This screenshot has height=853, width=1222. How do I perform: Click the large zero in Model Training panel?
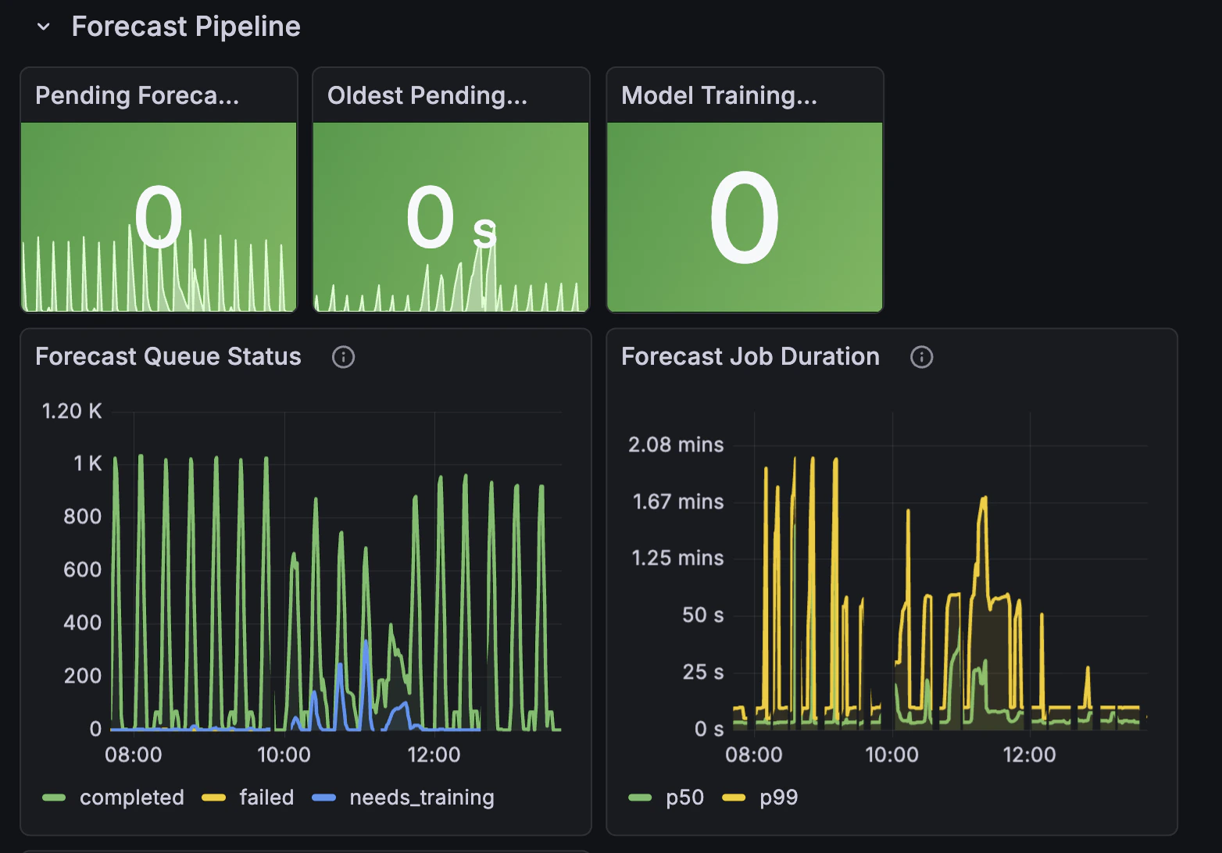click(x=745, y=217)
